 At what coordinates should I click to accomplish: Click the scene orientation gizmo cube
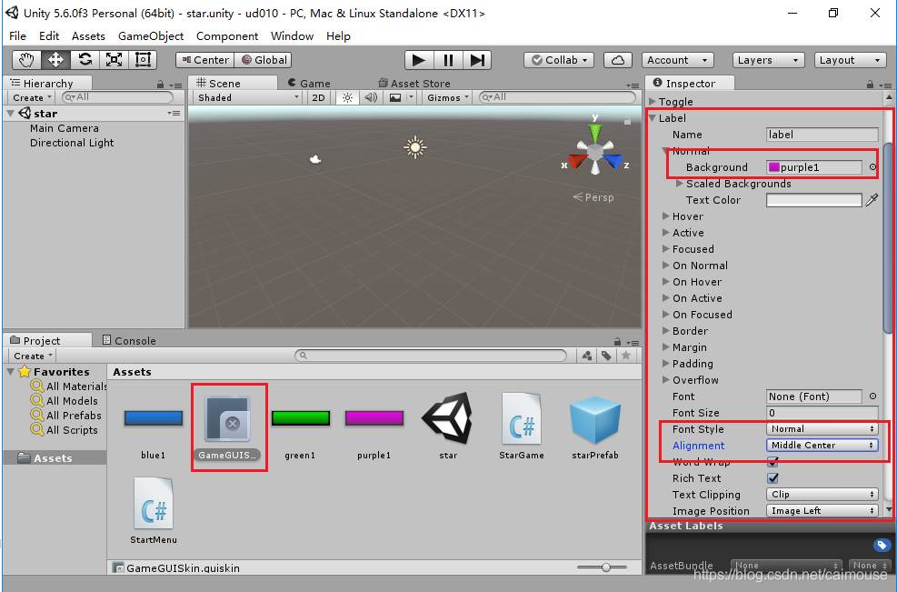tap(595, 152)
